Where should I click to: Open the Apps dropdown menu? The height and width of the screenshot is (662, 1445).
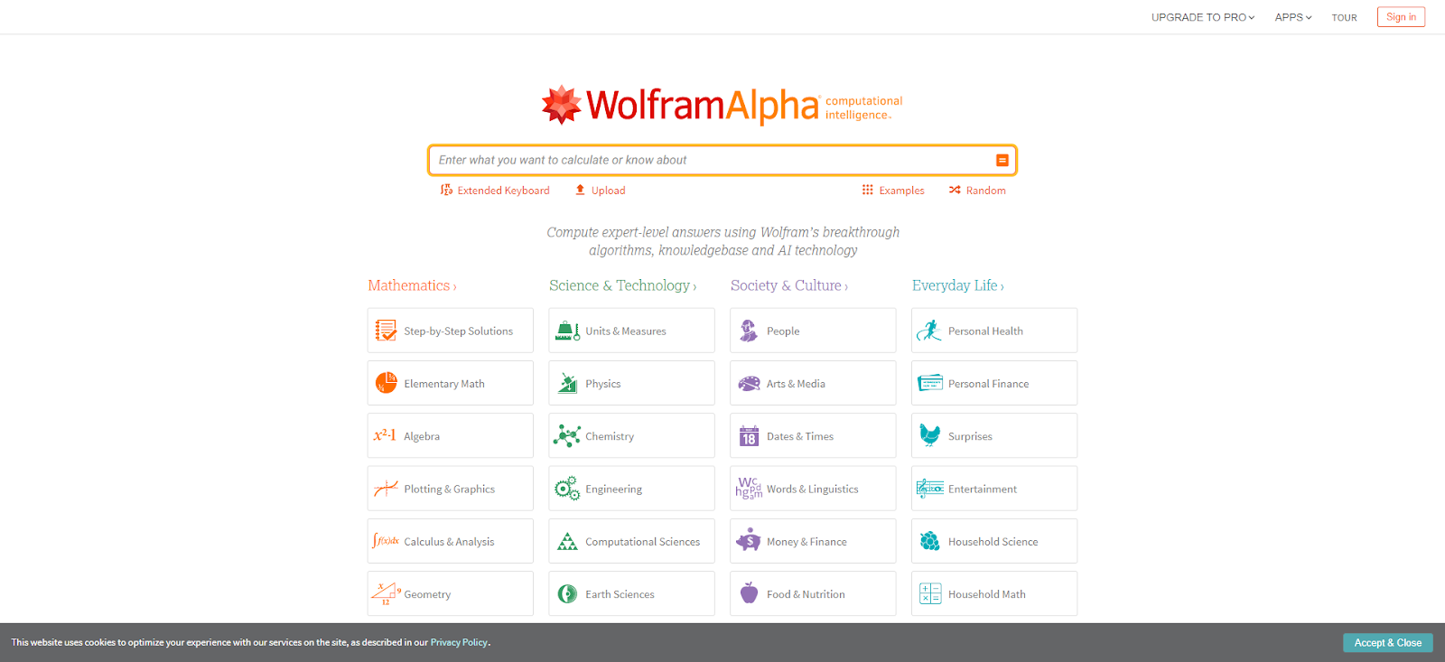1293,17
